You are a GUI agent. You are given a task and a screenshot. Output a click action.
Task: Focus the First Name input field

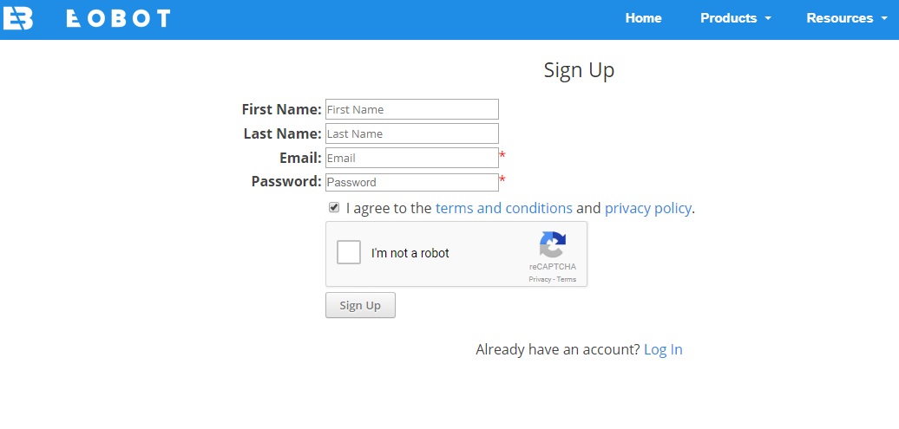click(x=411, y=109)
